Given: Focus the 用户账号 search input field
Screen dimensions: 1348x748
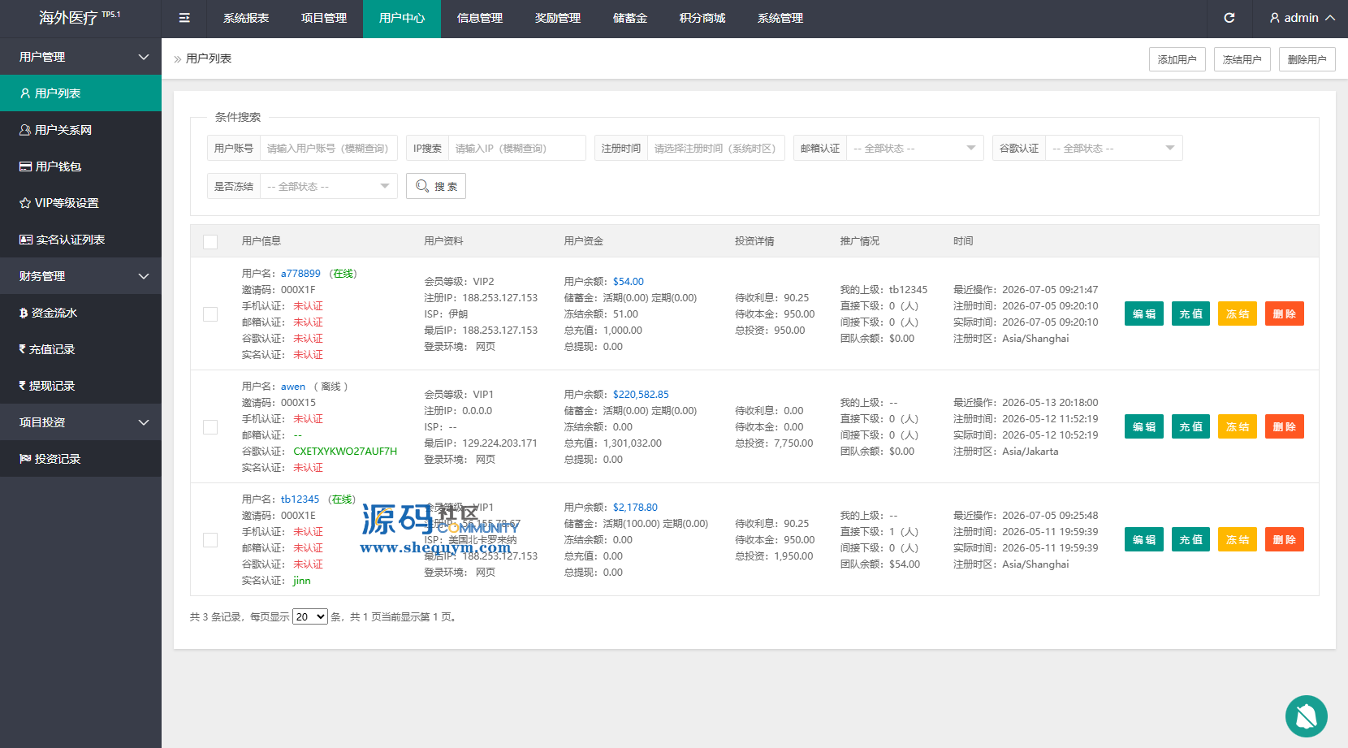Looking at the screenshot, I should click(328, 148).
